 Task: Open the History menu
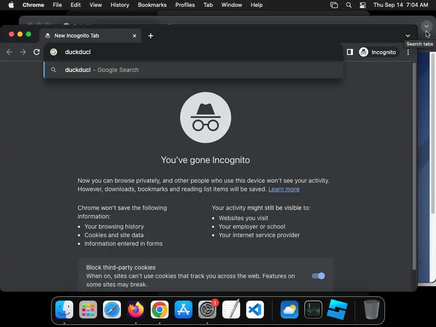[120, 5]
